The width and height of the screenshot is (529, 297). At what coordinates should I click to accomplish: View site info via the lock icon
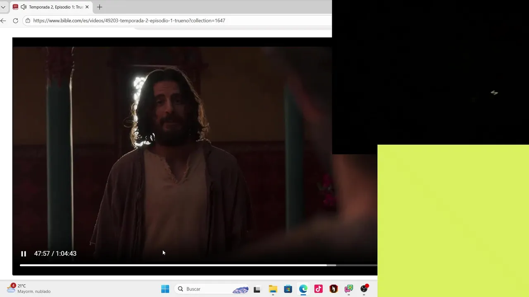[x=28, y=21]
